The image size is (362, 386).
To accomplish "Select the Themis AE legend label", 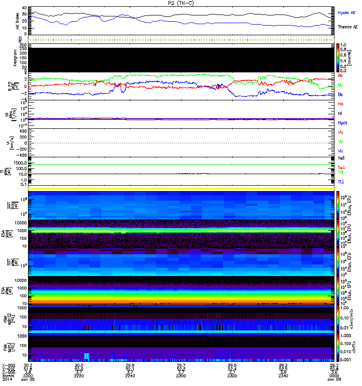I will coord(348,27).
